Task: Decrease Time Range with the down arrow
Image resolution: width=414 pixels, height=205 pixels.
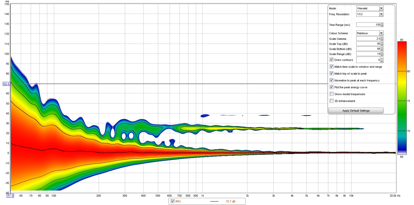Action: point(382,26)
